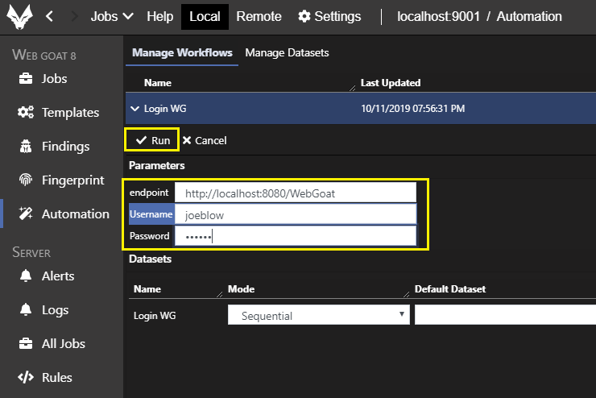Click the 10/11/2019 07:56:31 PM timestamp

(413, 109)
